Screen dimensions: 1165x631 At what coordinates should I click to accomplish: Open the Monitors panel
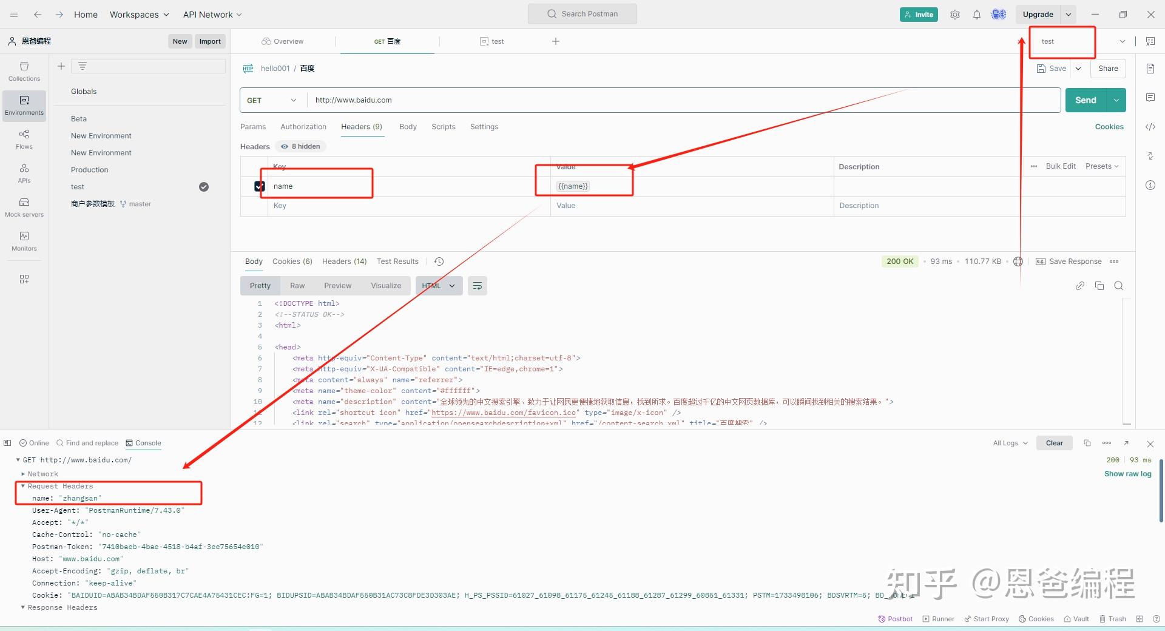pyautogui.click(x=24, y=241)
